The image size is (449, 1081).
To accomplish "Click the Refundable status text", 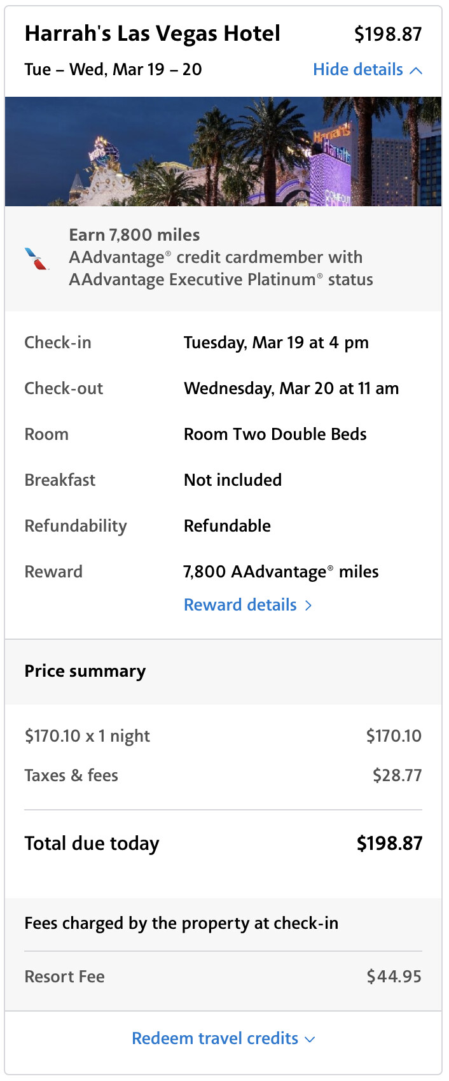I will click(227, 526).
